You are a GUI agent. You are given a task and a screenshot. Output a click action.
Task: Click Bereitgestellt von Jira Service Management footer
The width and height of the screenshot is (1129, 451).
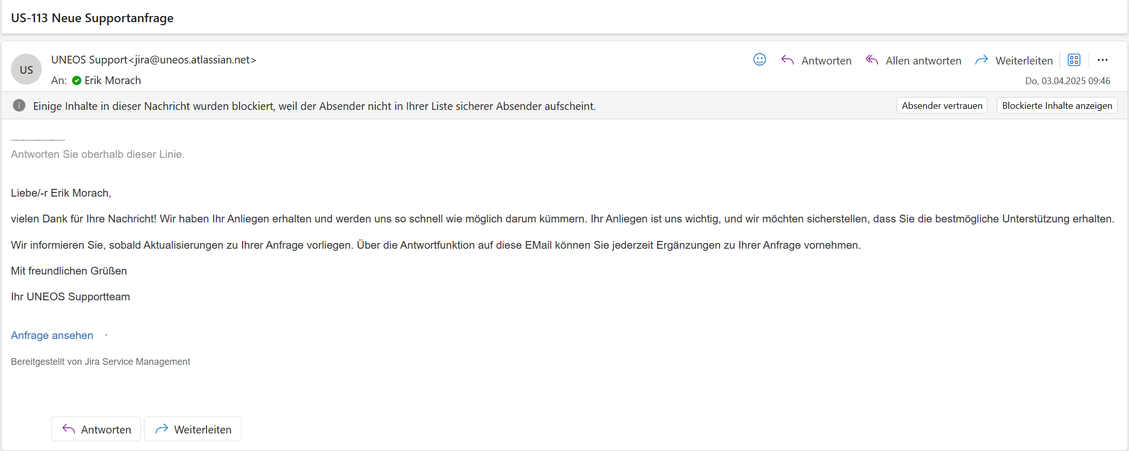pyautogui.click(x=101, y=362)
